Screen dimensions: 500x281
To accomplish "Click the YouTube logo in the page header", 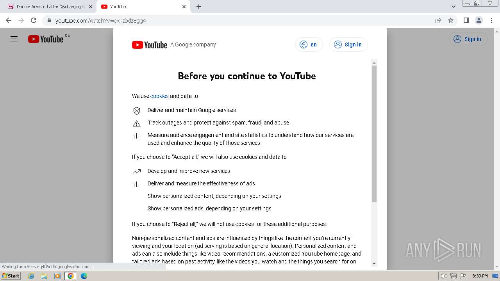I will pos(46,39).
